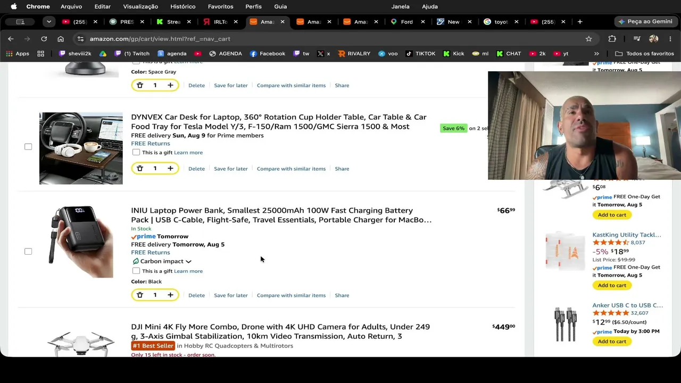This screenshot has width=681, height=383.
Task: Click the site info icon in address bar
Action: (x=80, y=39)
